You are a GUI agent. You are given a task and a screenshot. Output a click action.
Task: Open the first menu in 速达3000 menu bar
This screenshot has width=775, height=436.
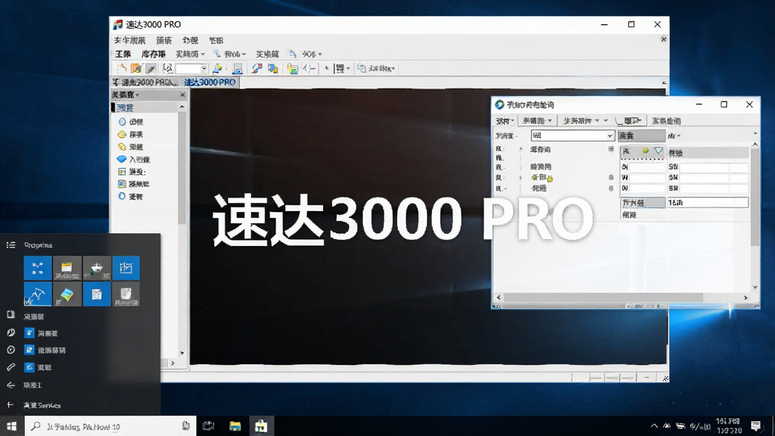(x=129, y=41)
